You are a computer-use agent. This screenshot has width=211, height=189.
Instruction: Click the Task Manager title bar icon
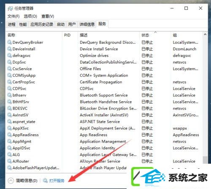[x=10, y=8]
